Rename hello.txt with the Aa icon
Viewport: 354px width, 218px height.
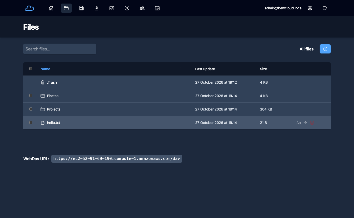point(299,123)
